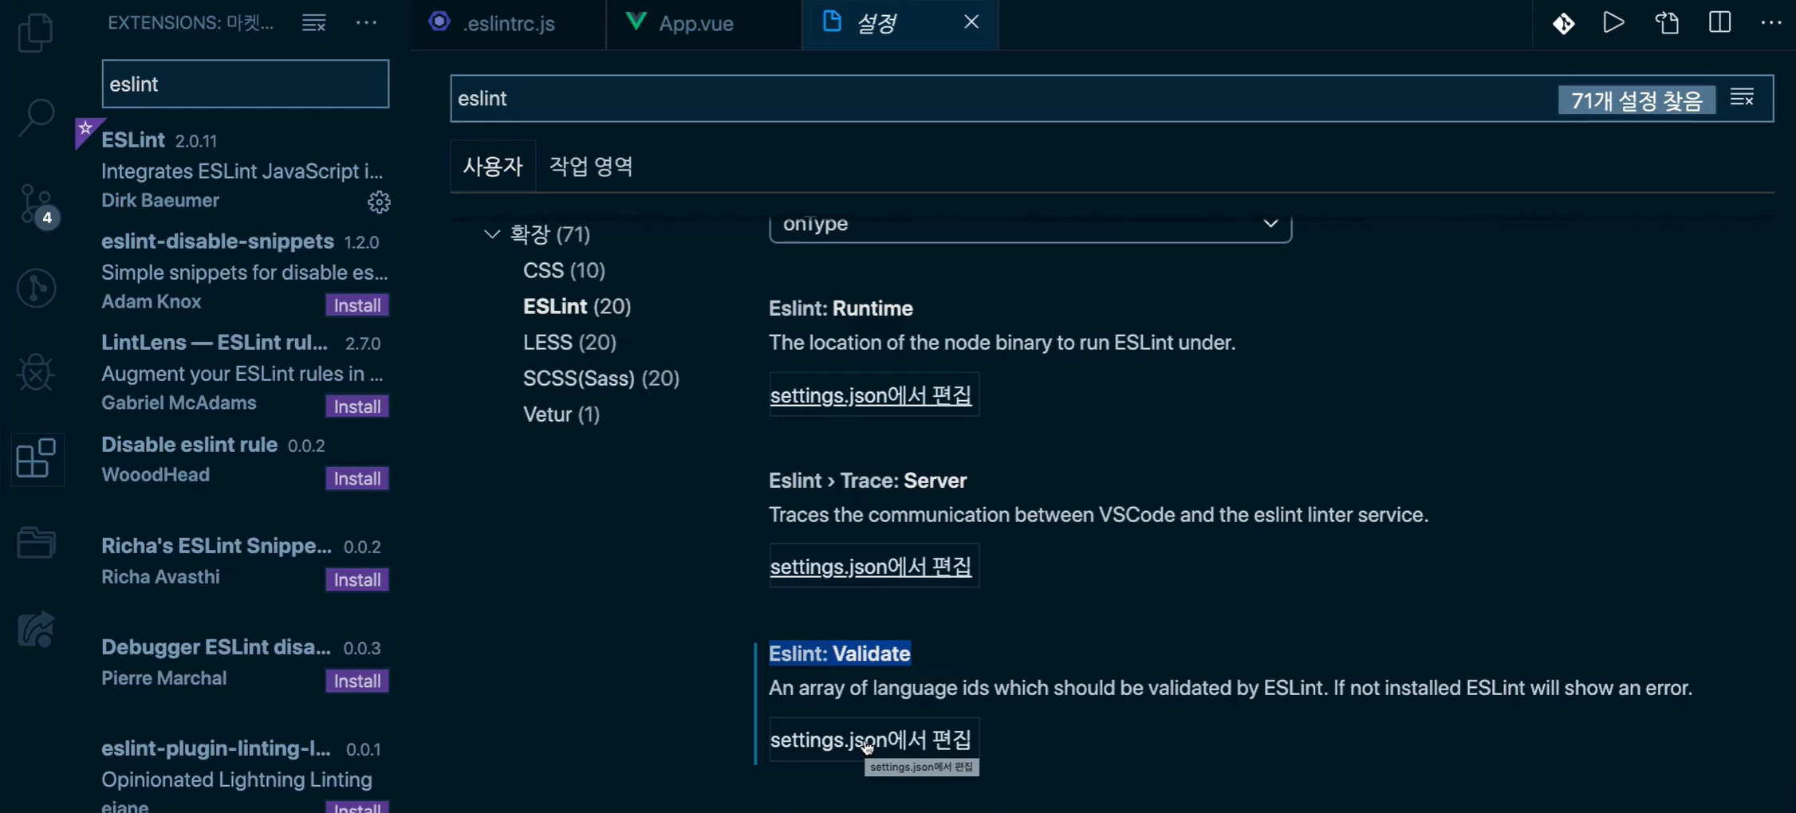
Task: Open the Extensions view icon in activity bar
Action: click(x=36, y=458)
